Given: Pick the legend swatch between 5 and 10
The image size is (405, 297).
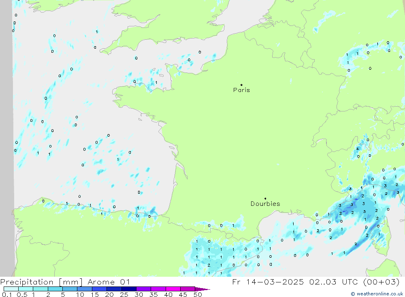Looking at the screenshot, I should [x=70, y=289].
